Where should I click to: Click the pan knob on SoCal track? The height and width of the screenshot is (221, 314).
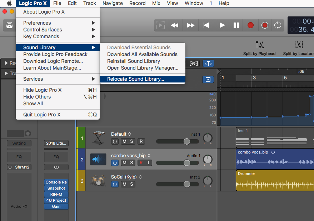(x=208, y=181)
